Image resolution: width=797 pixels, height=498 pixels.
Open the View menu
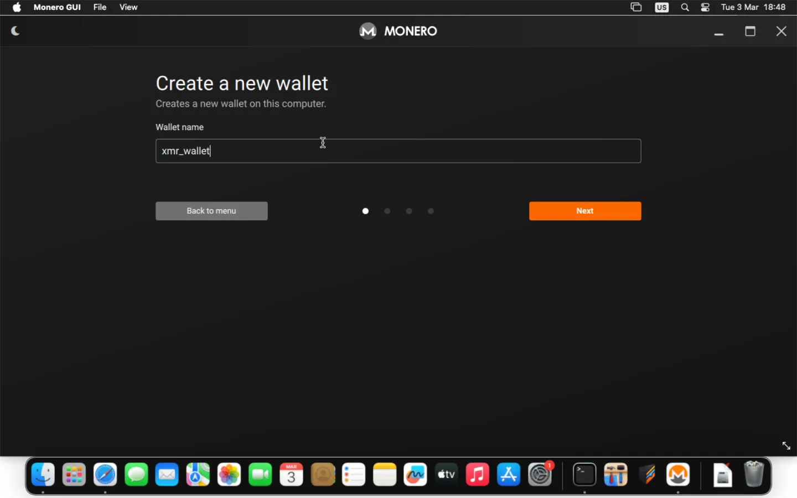click(x=128, y=7)
